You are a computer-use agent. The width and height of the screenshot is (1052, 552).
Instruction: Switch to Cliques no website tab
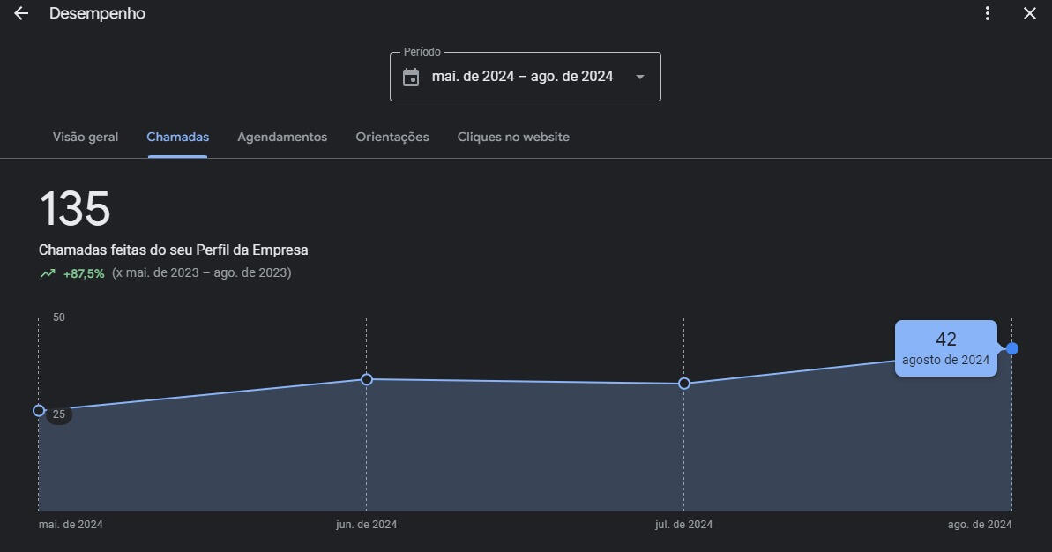[x=513, y=138]
